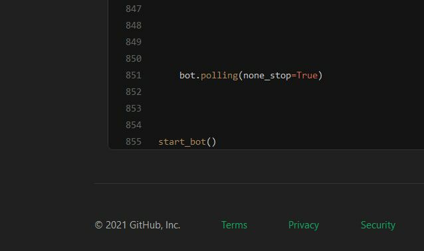
Task: Select line number 855
Action: point(134,142)
